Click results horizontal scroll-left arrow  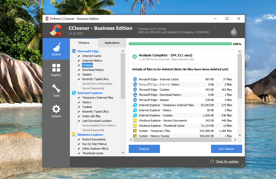click(131, 140)
